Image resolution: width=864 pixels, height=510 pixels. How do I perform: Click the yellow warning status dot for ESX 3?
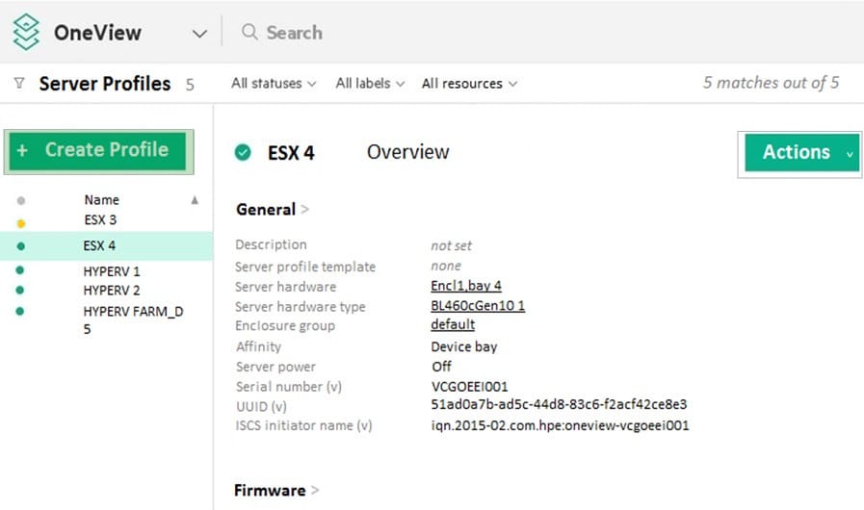pyautogui.click(x=21, y=223)
